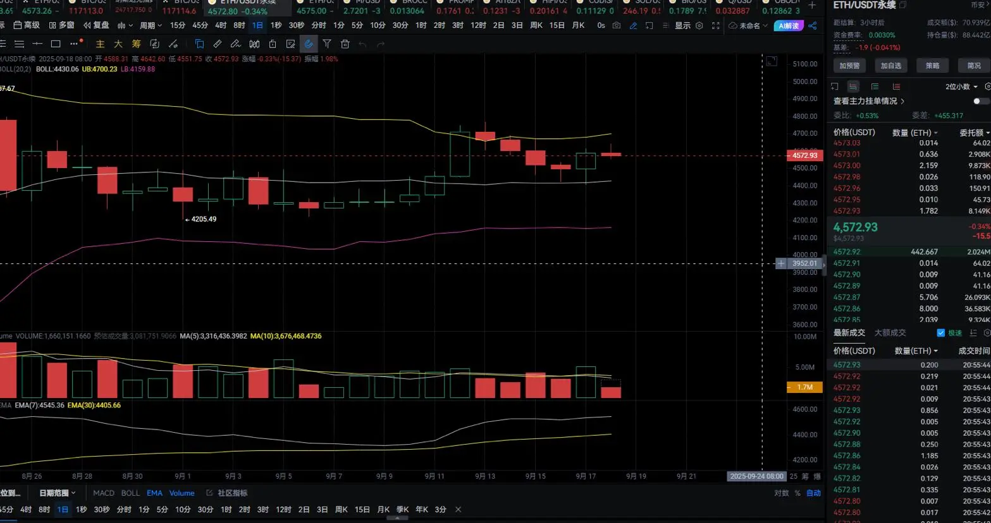Close the bottom timeframe bar

coord(458,510)
